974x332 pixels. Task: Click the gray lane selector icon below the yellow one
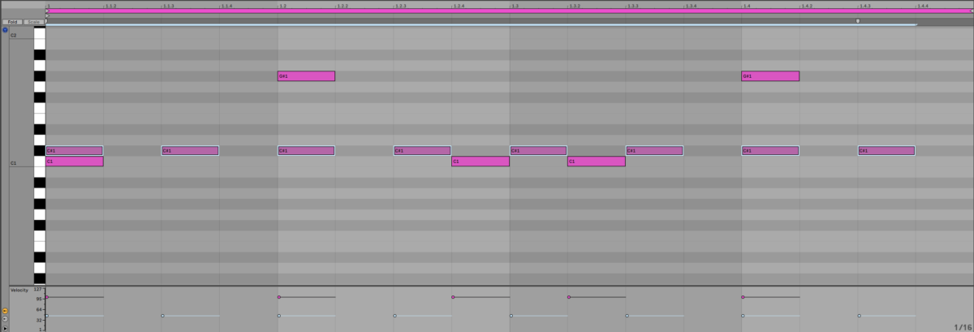tap(5, 319)
